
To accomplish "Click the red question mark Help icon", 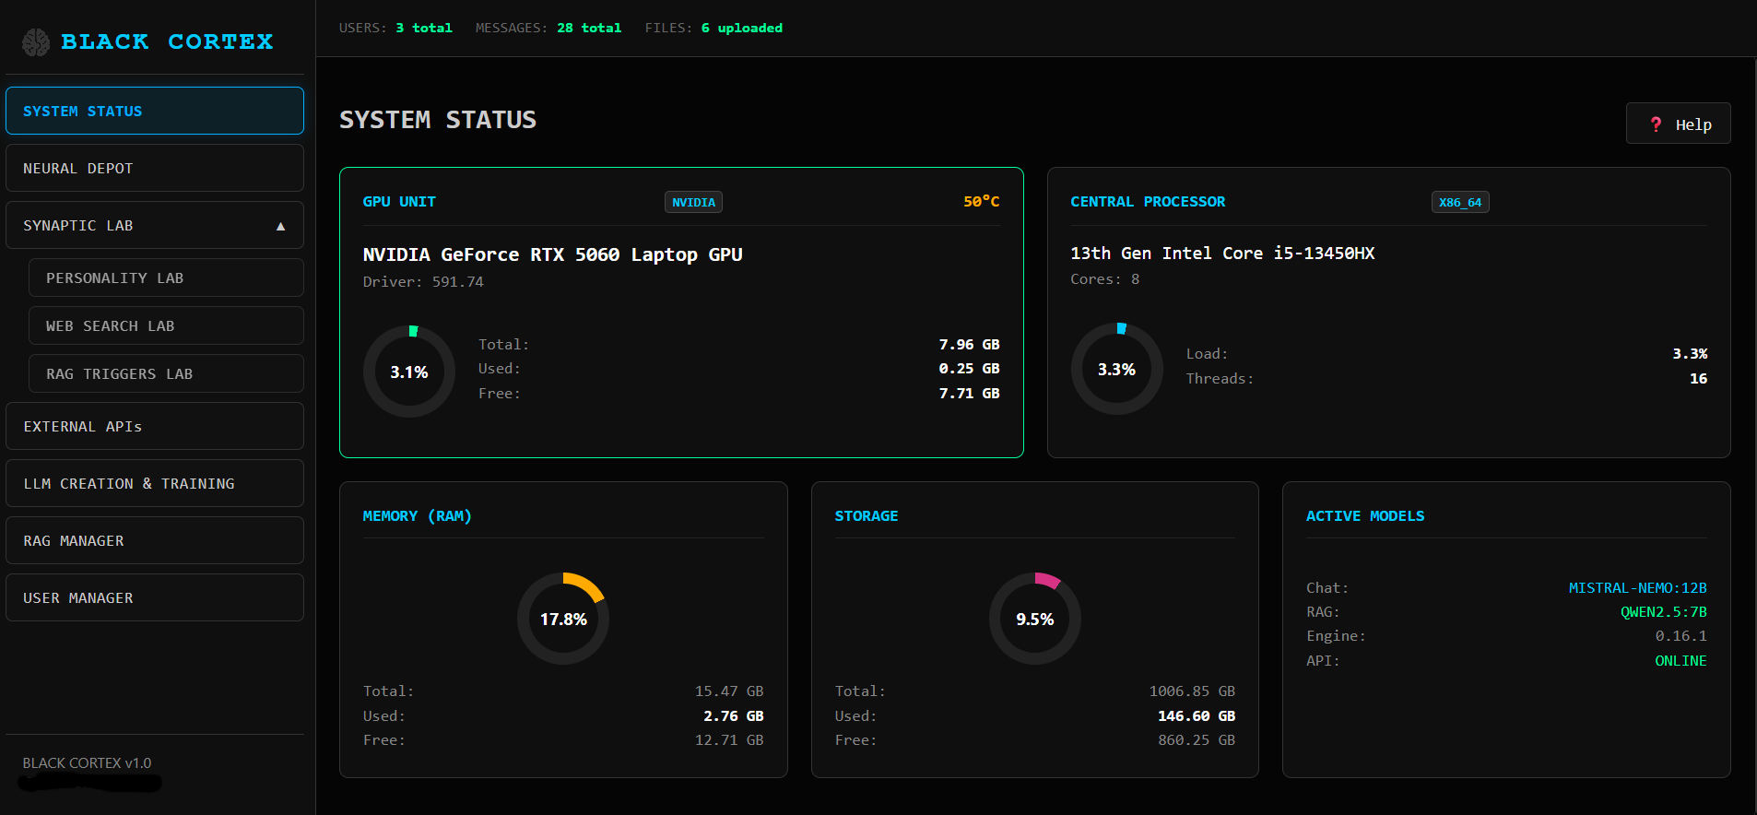I will pos(1656,124).
